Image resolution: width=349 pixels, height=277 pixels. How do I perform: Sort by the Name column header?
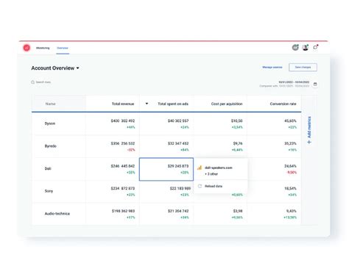click(50, 104)
